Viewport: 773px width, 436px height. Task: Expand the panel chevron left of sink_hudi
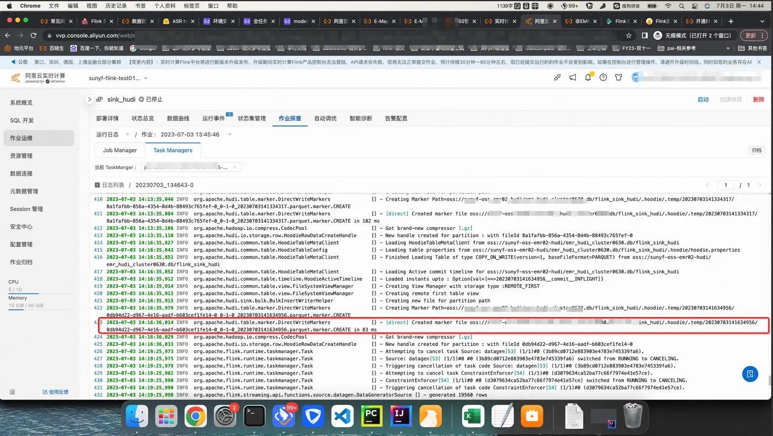pos(89,99)
